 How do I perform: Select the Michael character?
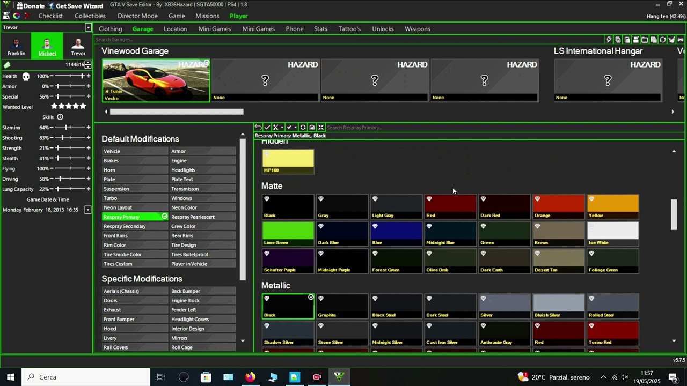[x=47, y=47]
